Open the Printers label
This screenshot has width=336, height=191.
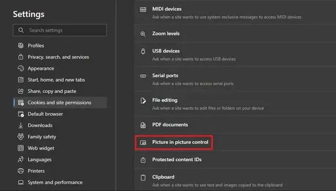point(36,171)
